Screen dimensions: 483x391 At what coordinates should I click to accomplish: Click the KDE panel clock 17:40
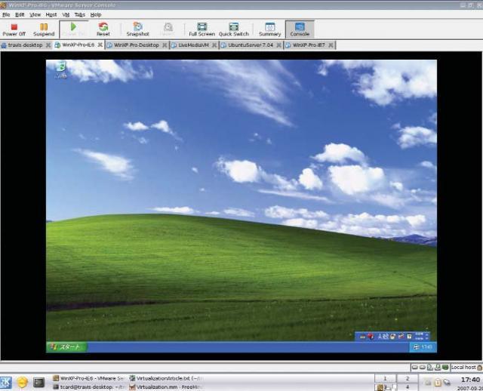[470, 380]
